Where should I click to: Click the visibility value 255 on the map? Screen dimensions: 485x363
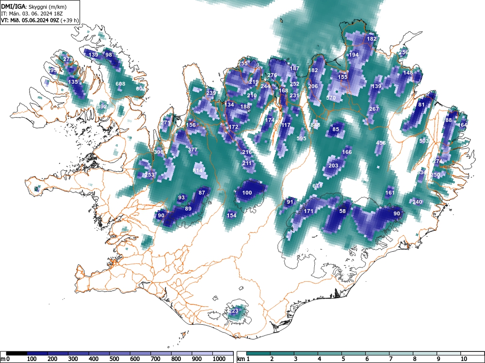(x=243, y=63)
